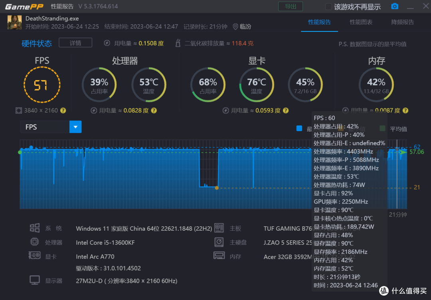
Task: Click the Windows 11 家庭版 system text
Action: tap(144, 228)
